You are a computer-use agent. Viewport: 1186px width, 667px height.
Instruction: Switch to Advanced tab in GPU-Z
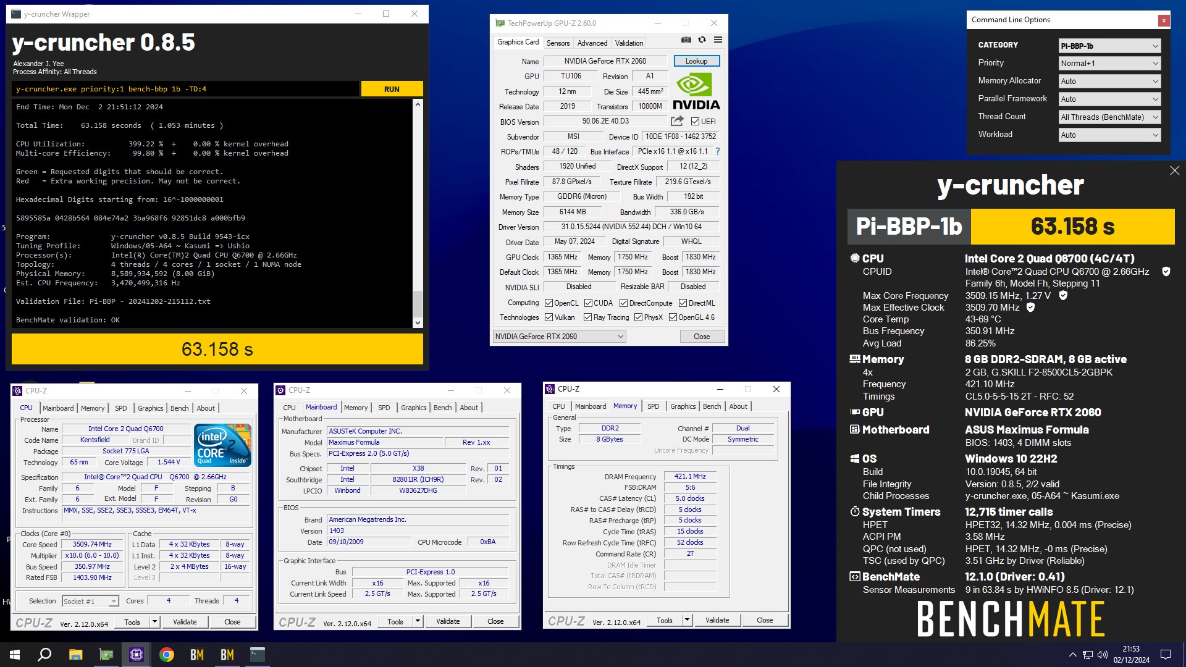click(592, 43)
